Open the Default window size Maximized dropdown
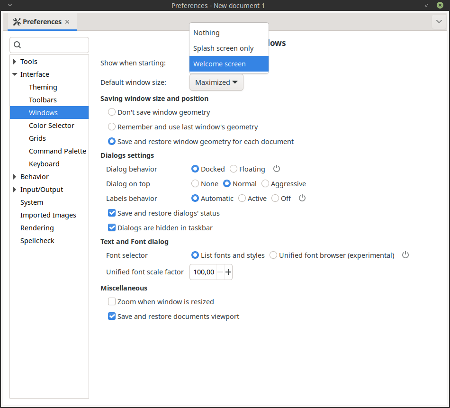The width and height of the screenshot is (450, 408). click(216, 82)
